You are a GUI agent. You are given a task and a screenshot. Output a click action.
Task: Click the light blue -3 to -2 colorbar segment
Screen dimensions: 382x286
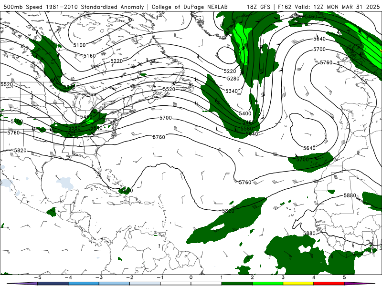[x=114, y=284]
